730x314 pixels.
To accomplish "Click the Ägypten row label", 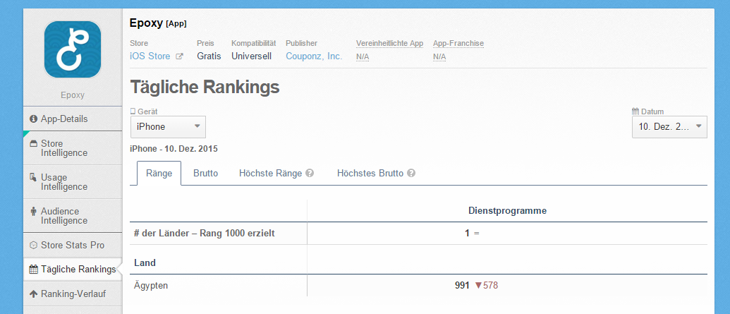I will 151,286.
